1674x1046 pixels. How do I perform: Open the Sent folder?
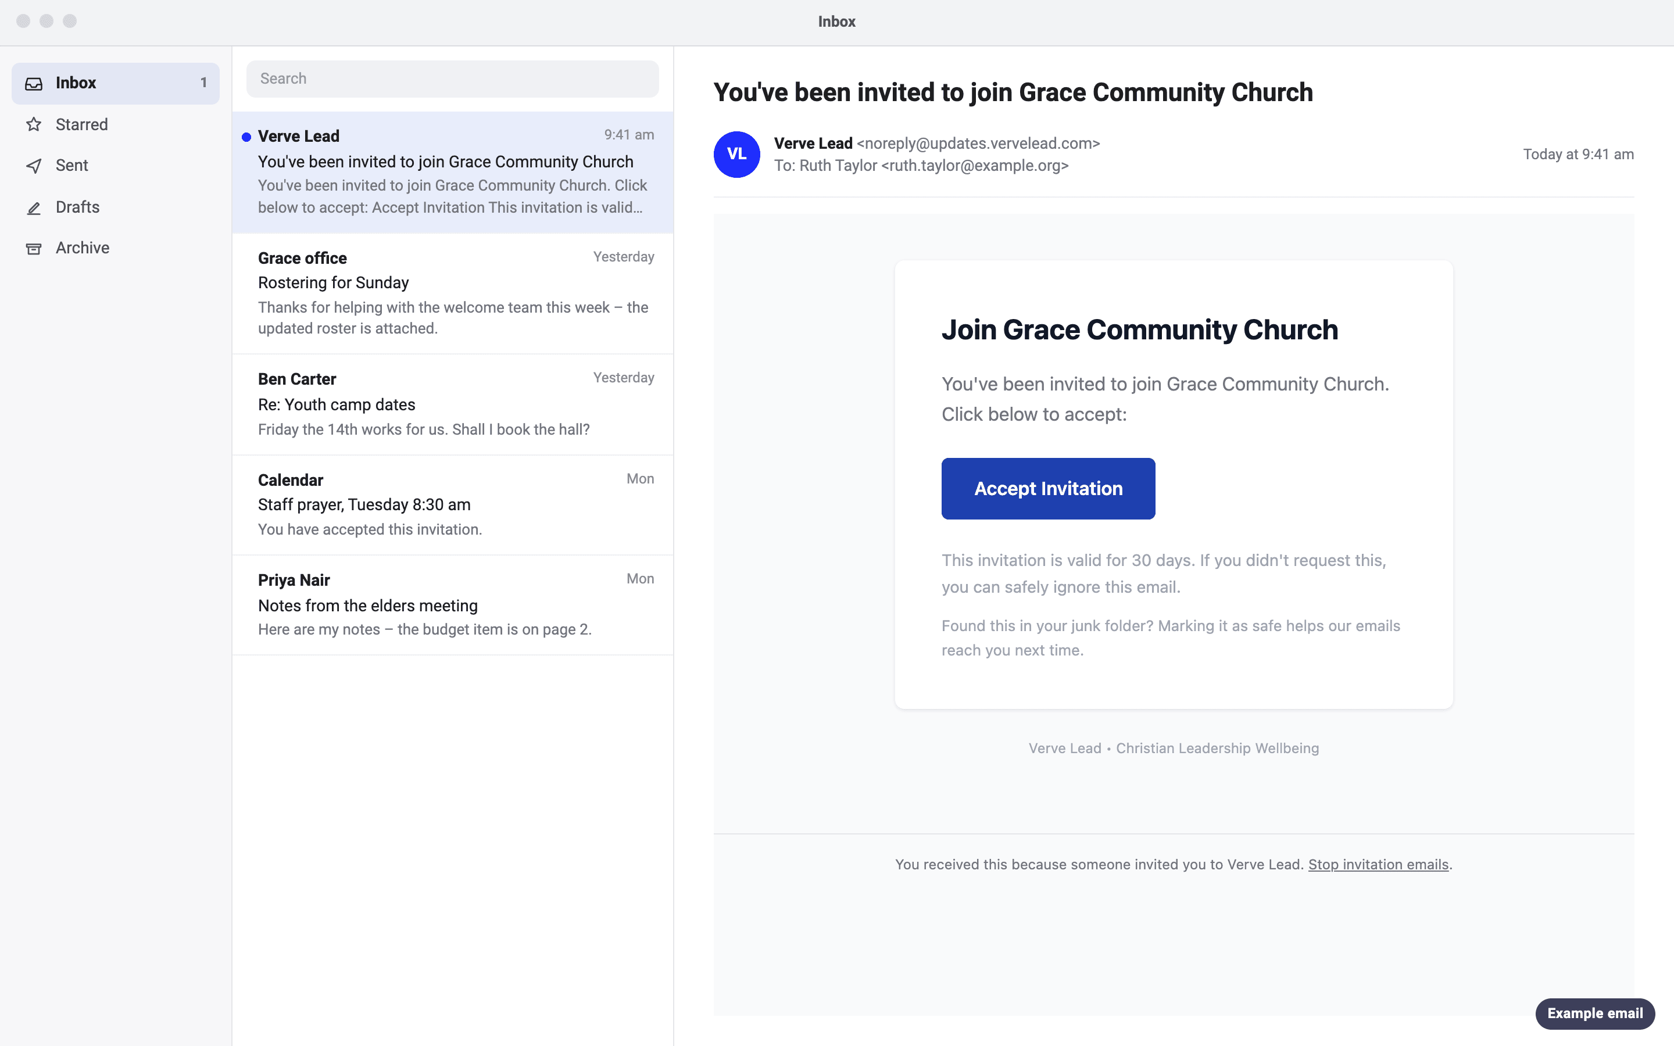(116, 166)
